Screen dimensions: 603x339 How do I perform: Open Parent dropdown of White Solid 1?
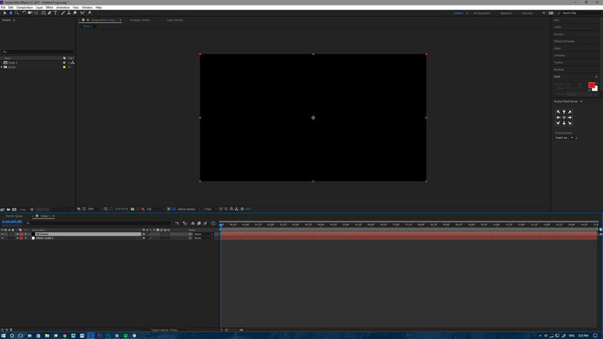[x=203, y=238]
